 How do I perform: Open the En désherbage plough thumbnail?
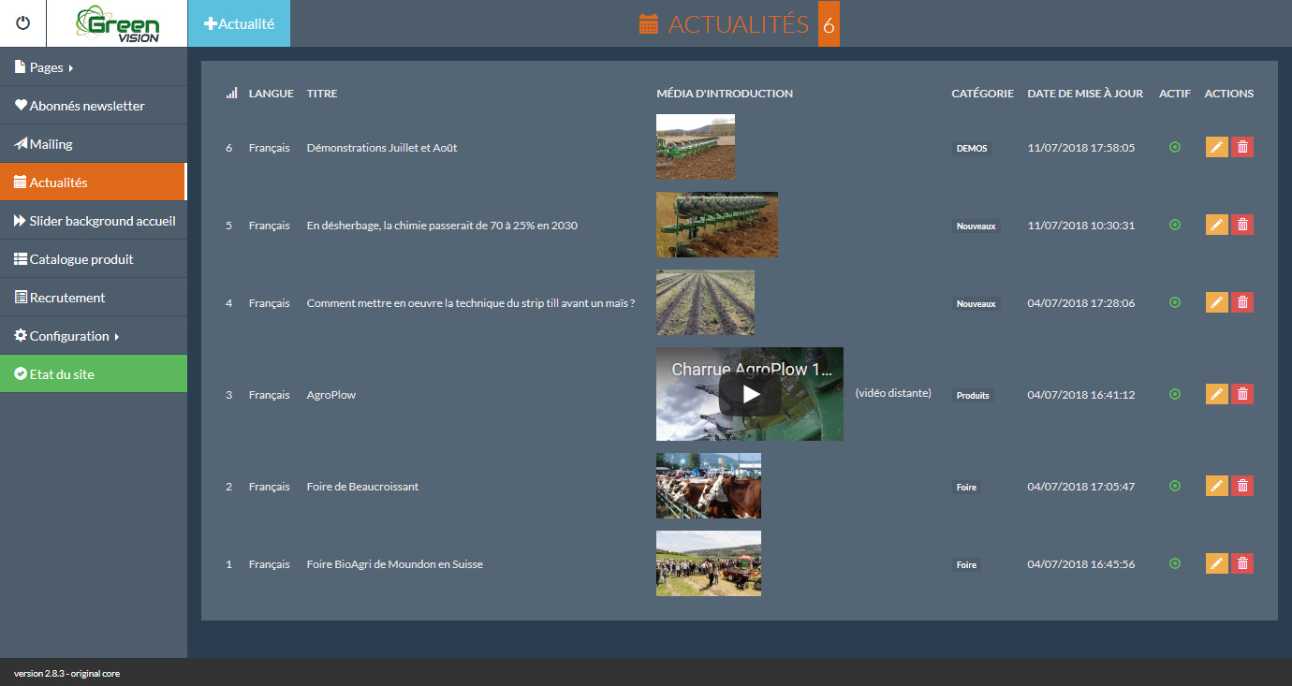click(717, 225)
